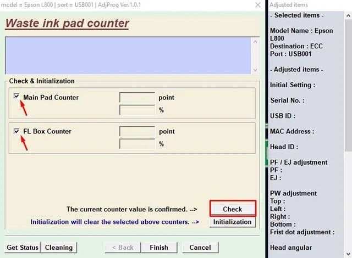Click Get Status
This screenshot has width=352, height=258.
click(22, 248)
